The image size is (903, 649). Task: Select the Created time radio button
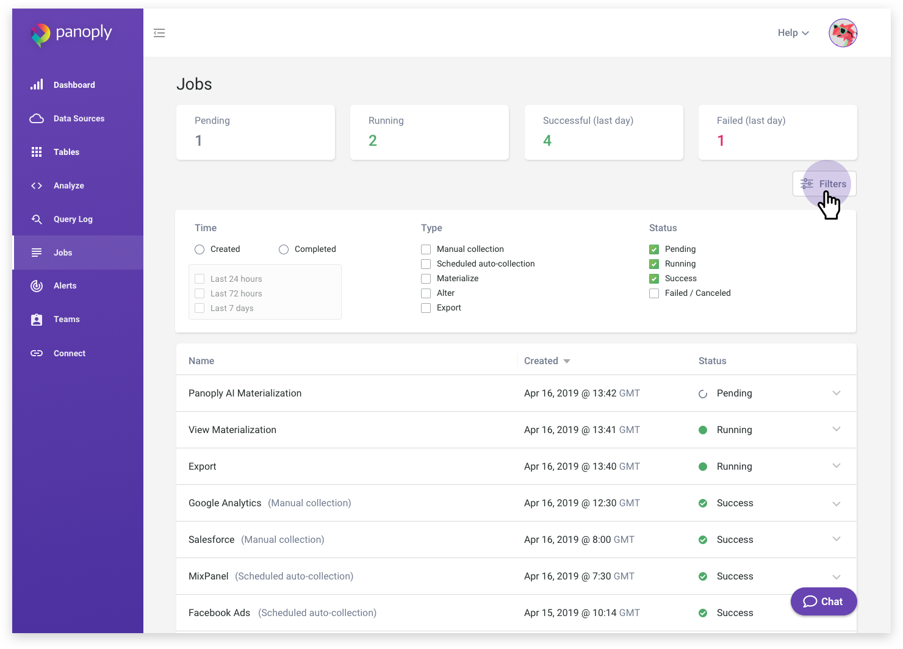pos(200,249)
